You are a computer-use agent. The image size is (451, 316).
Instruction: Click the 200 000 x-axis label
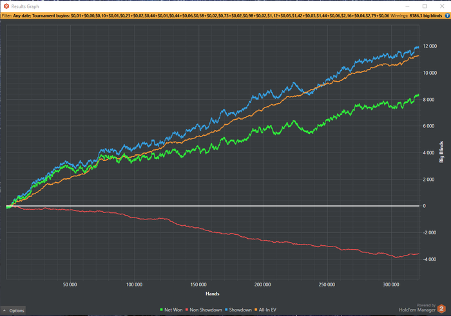click(263, 284)
